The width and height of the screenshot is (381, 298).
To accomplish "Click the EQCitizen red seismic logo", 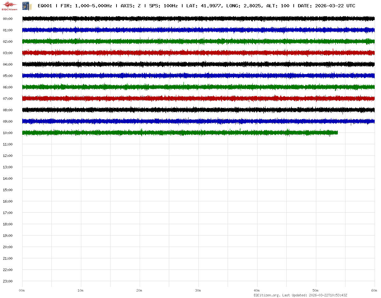I will pyautogui.click(x=10, y=5).
